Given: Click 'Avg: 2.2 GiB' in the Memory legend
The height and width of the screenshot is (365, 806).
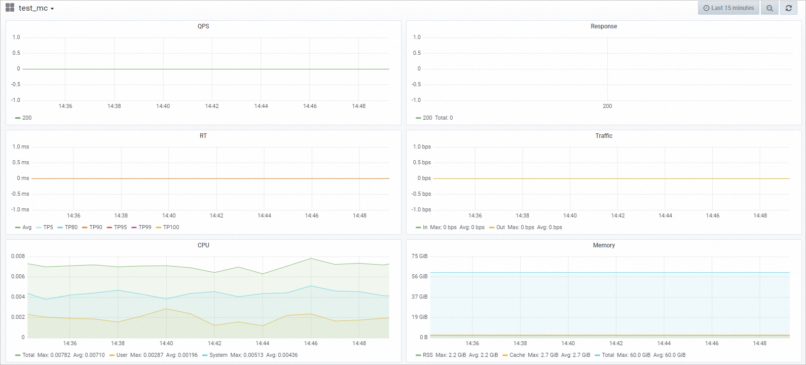Looking at the screenshot, I should tap(484, 355).
